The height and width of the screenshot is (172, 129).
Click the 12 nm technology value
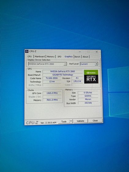click(52, 82)
